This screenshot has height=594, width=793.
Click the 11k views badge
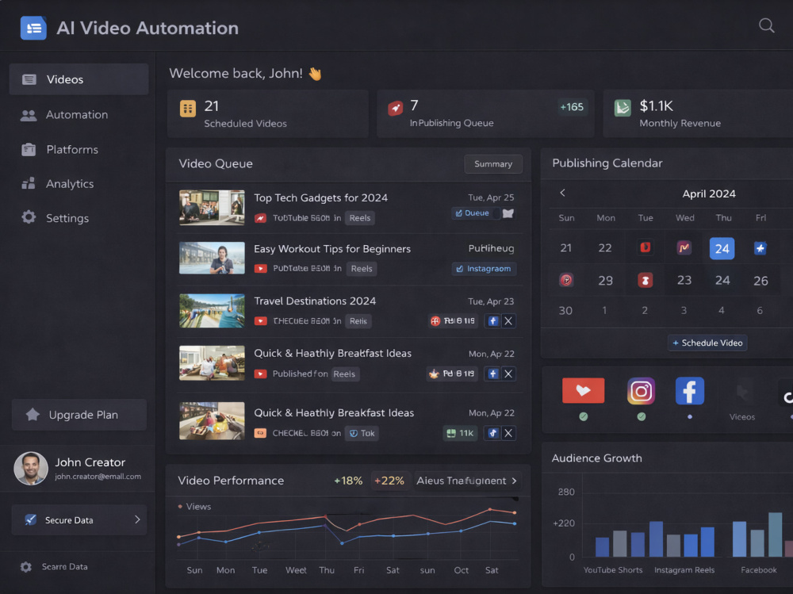[x=460, y=433]
